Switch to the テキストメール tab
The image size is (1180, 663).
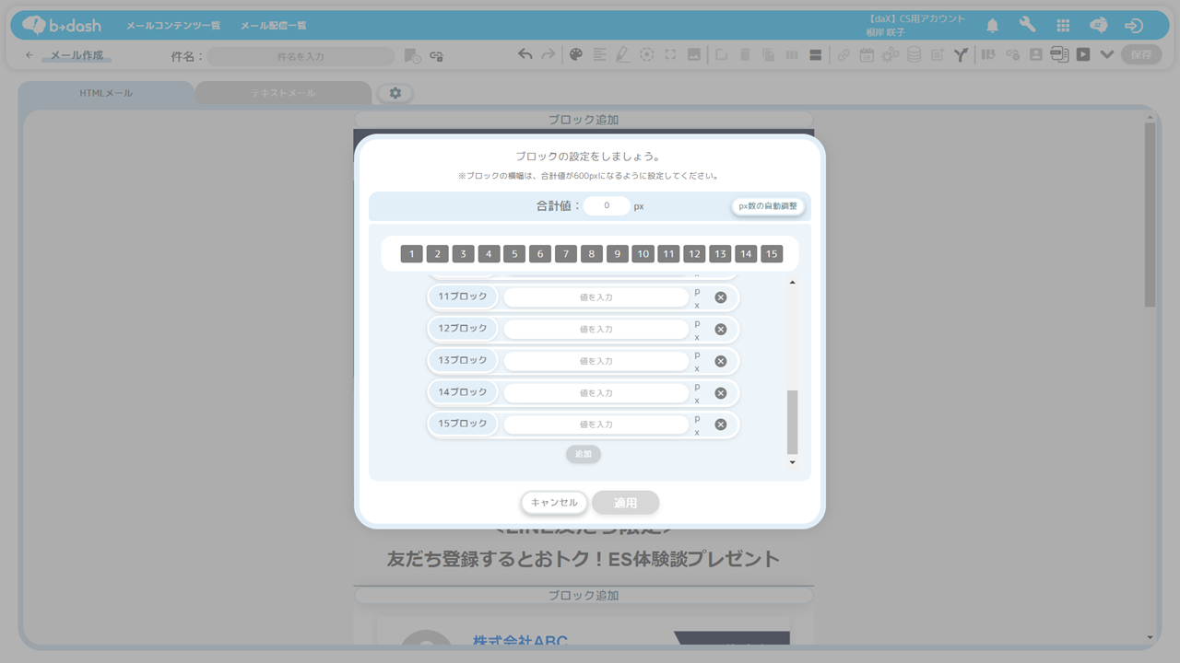283,93
